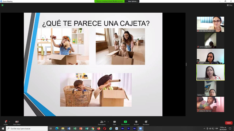Select DORIS MOLINAR's video thumbnail
Image resolution: width=234 pixels, height=131 pixels.
[211, 72]
